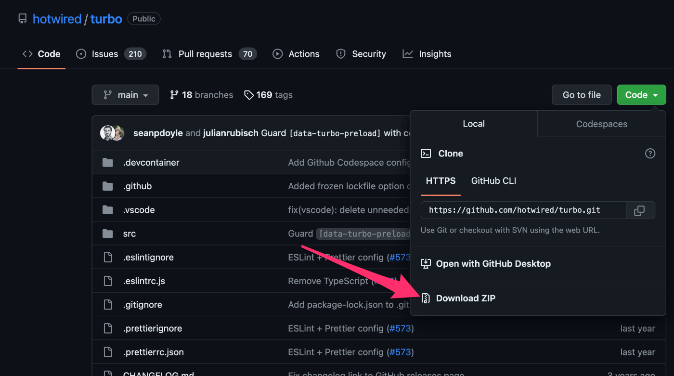Open #573 link in .prettierrc.json row

point(400,352)
